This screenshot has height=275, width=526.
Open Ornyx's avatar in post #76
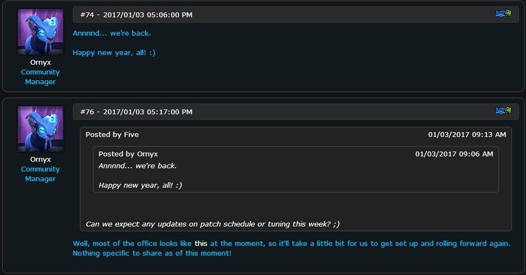pos(41,128)
